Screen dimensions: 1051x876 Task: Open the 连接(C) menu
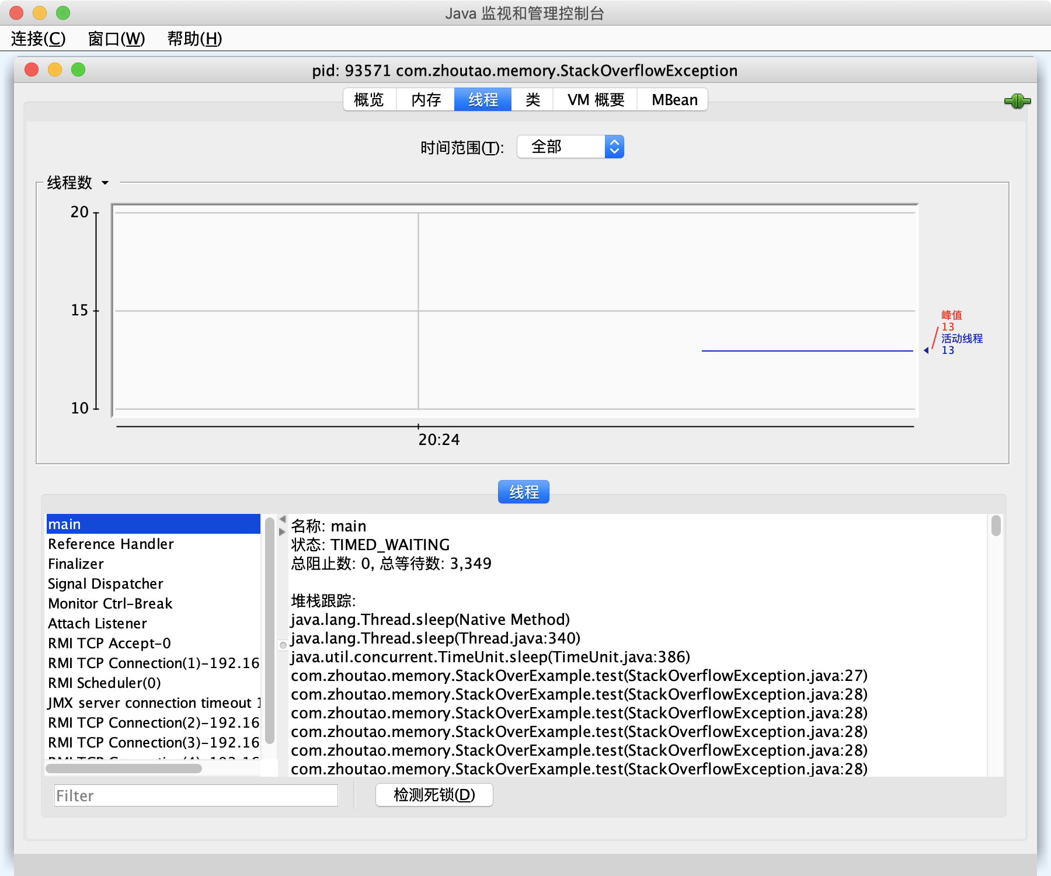[38, 39]
